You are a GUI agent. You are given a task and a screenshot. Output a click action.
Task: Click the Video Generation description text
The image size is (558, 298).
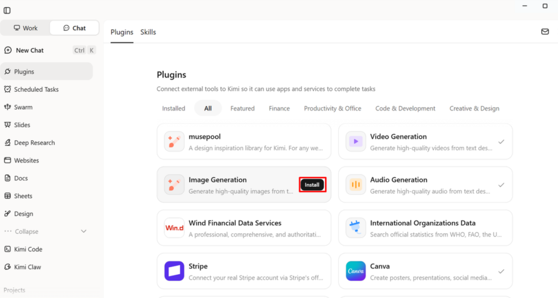click(x=431, y=148)
